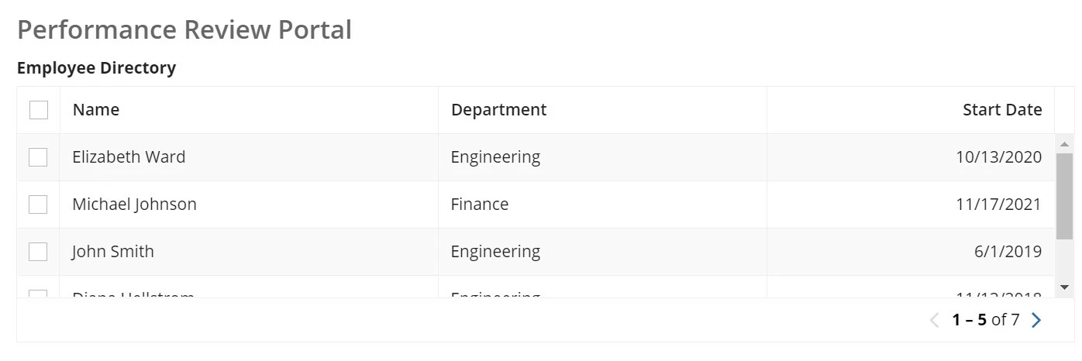Click the 6/1/2019 start date cell

pyautogui.click(x=911, y=252)
